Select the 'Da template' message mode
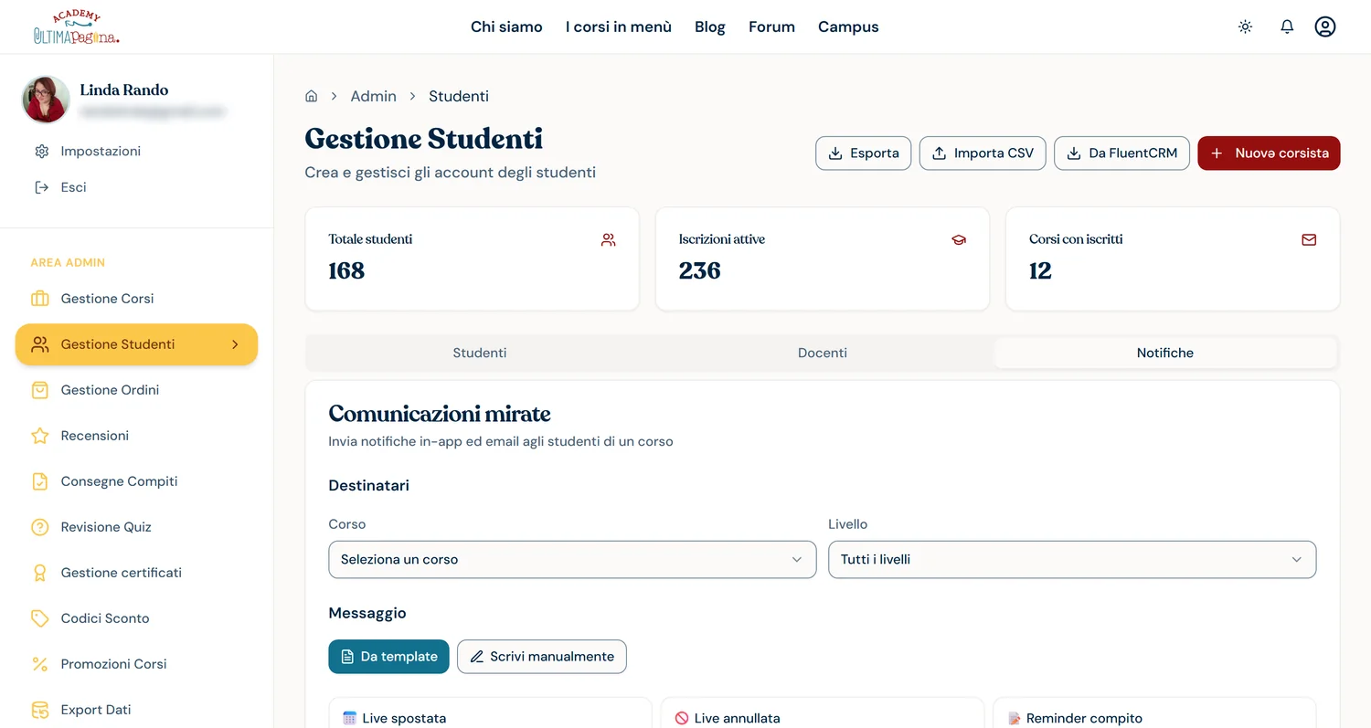The image size is (1371, 728). click(388, 657)
